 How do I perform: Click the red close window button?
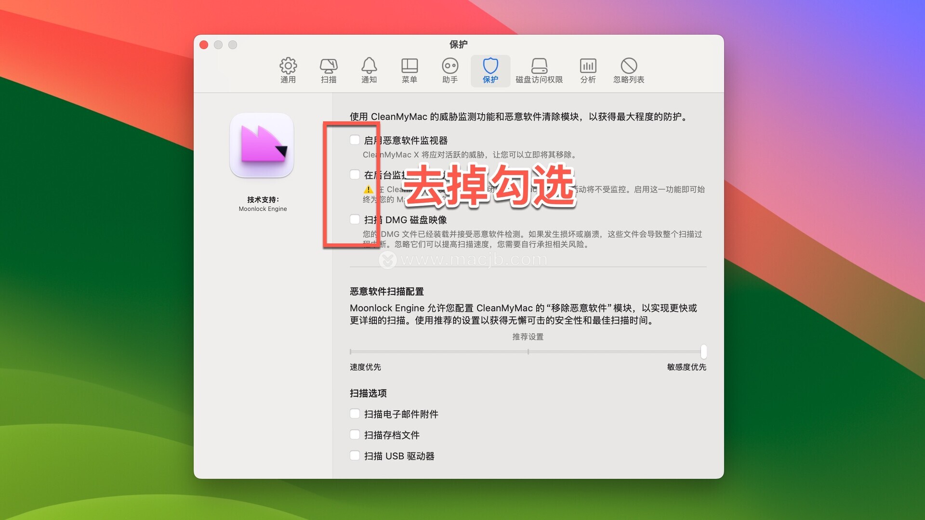point(204,45)
